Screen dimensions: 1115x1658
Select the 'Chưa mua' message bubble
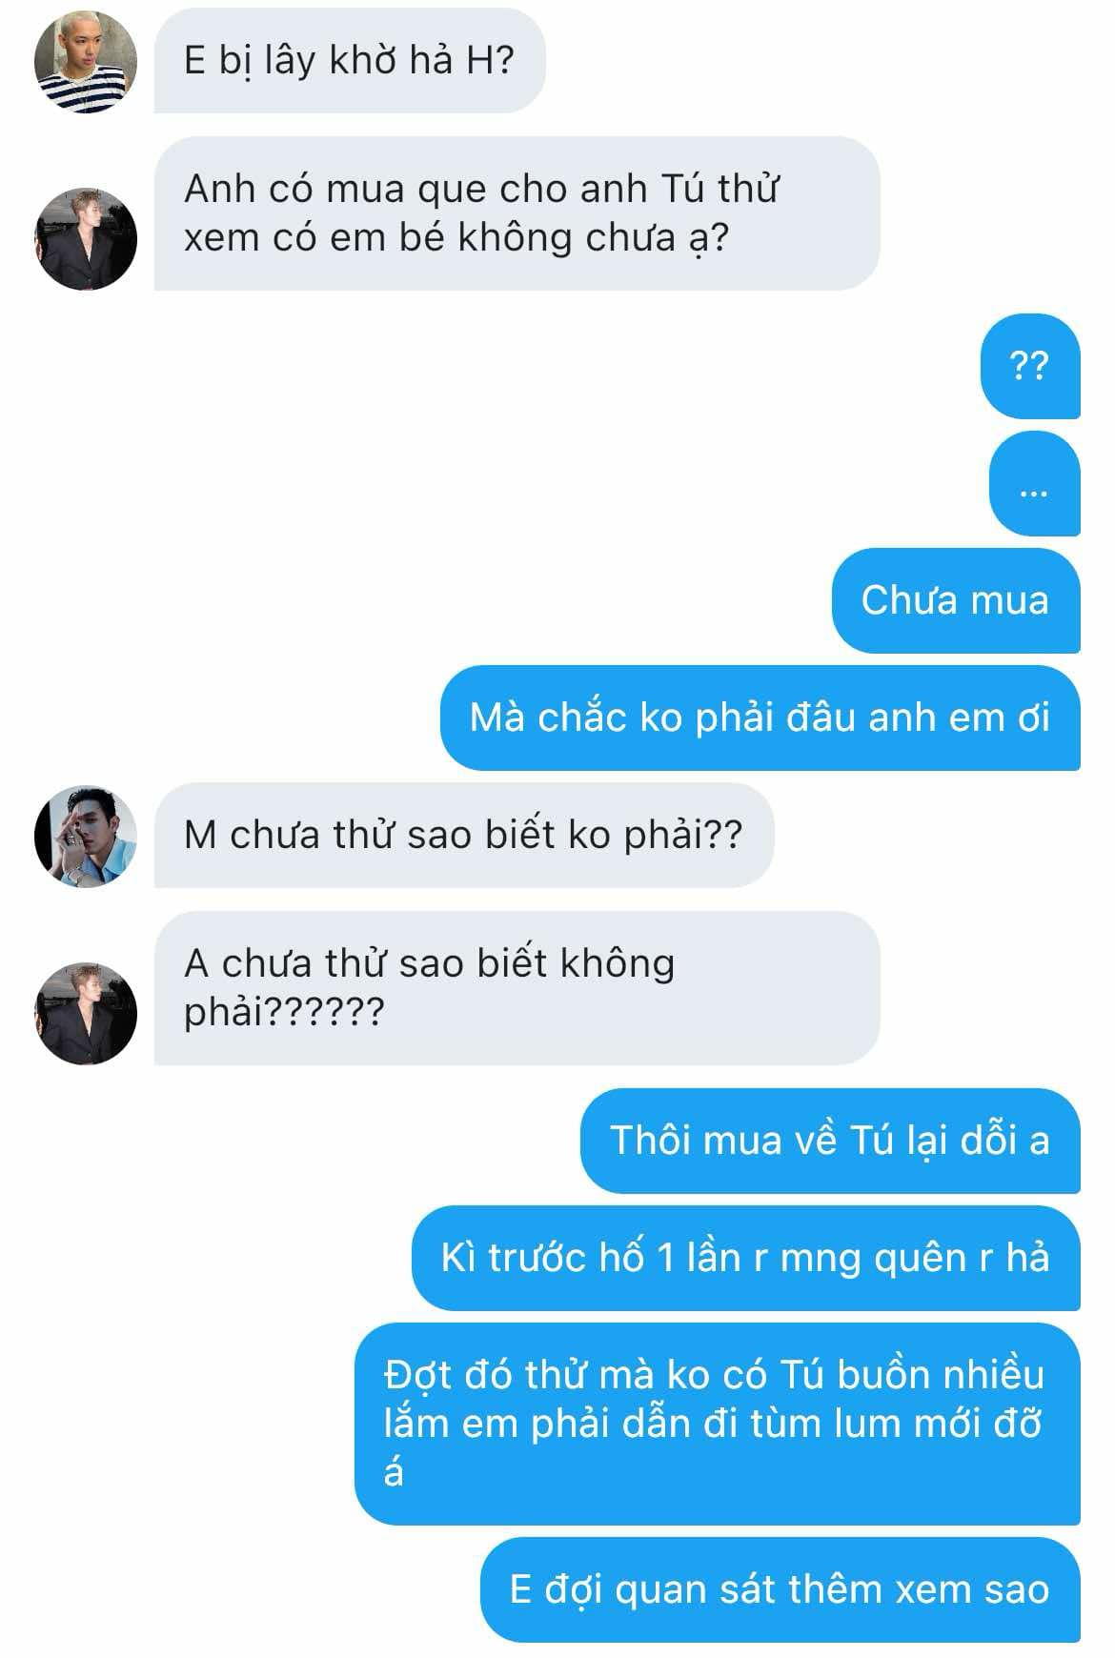click(x=956, y=600)
